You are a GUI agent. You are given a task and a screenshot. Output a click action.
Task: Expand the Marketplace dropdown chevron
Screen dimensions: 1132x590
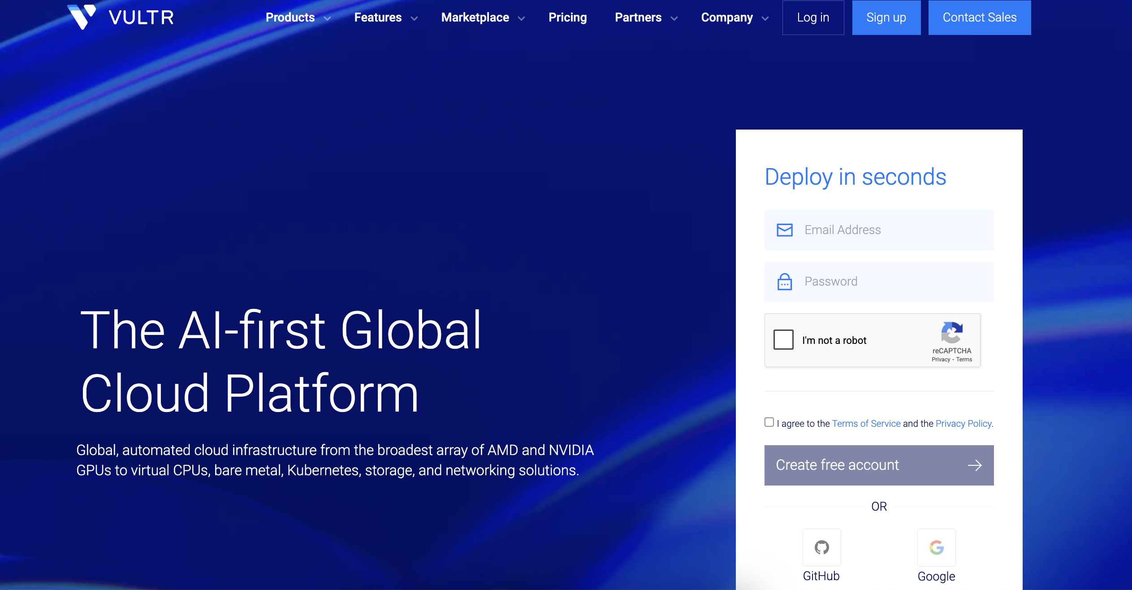point(521,19)
